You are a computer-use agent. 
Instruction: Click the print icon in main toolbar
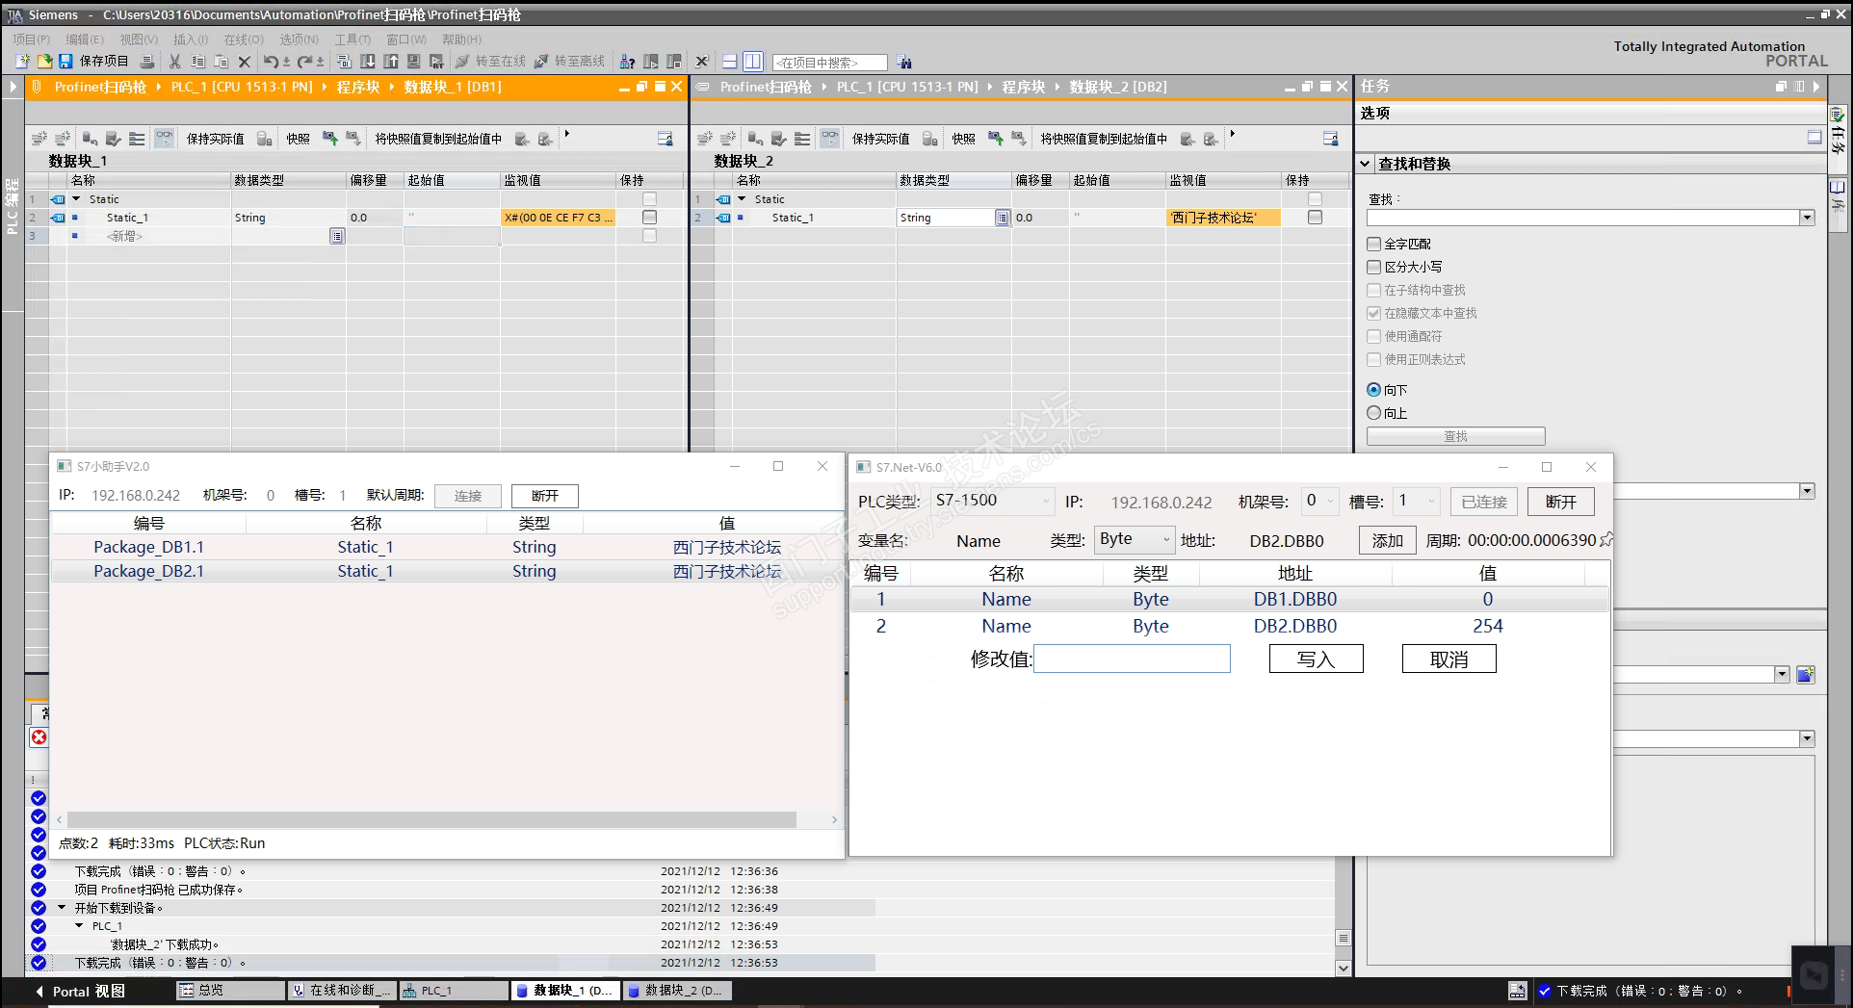pos(147,62)
